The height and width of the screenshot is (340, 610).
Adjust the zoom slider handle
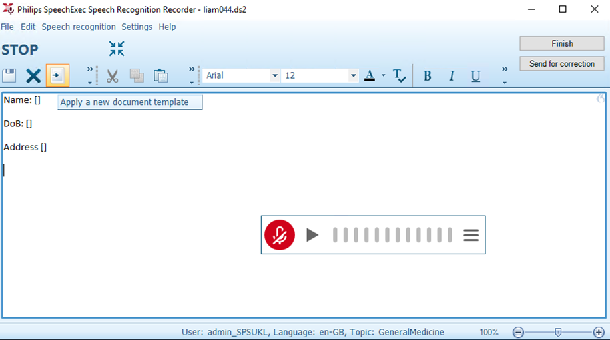tap(558, 332)
